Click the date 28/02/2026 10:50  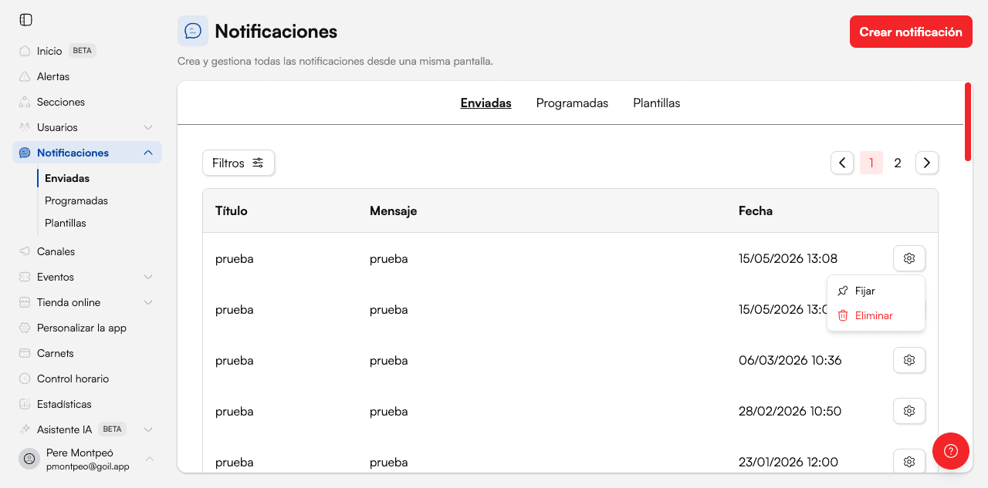tap(790, 411)
